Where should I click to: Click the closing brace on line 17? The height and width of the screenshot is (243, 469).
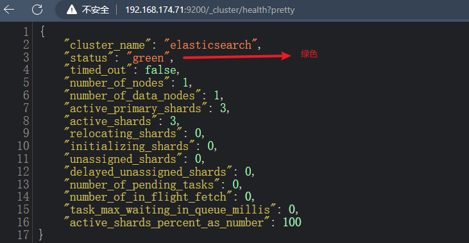[x=41, y=235]
